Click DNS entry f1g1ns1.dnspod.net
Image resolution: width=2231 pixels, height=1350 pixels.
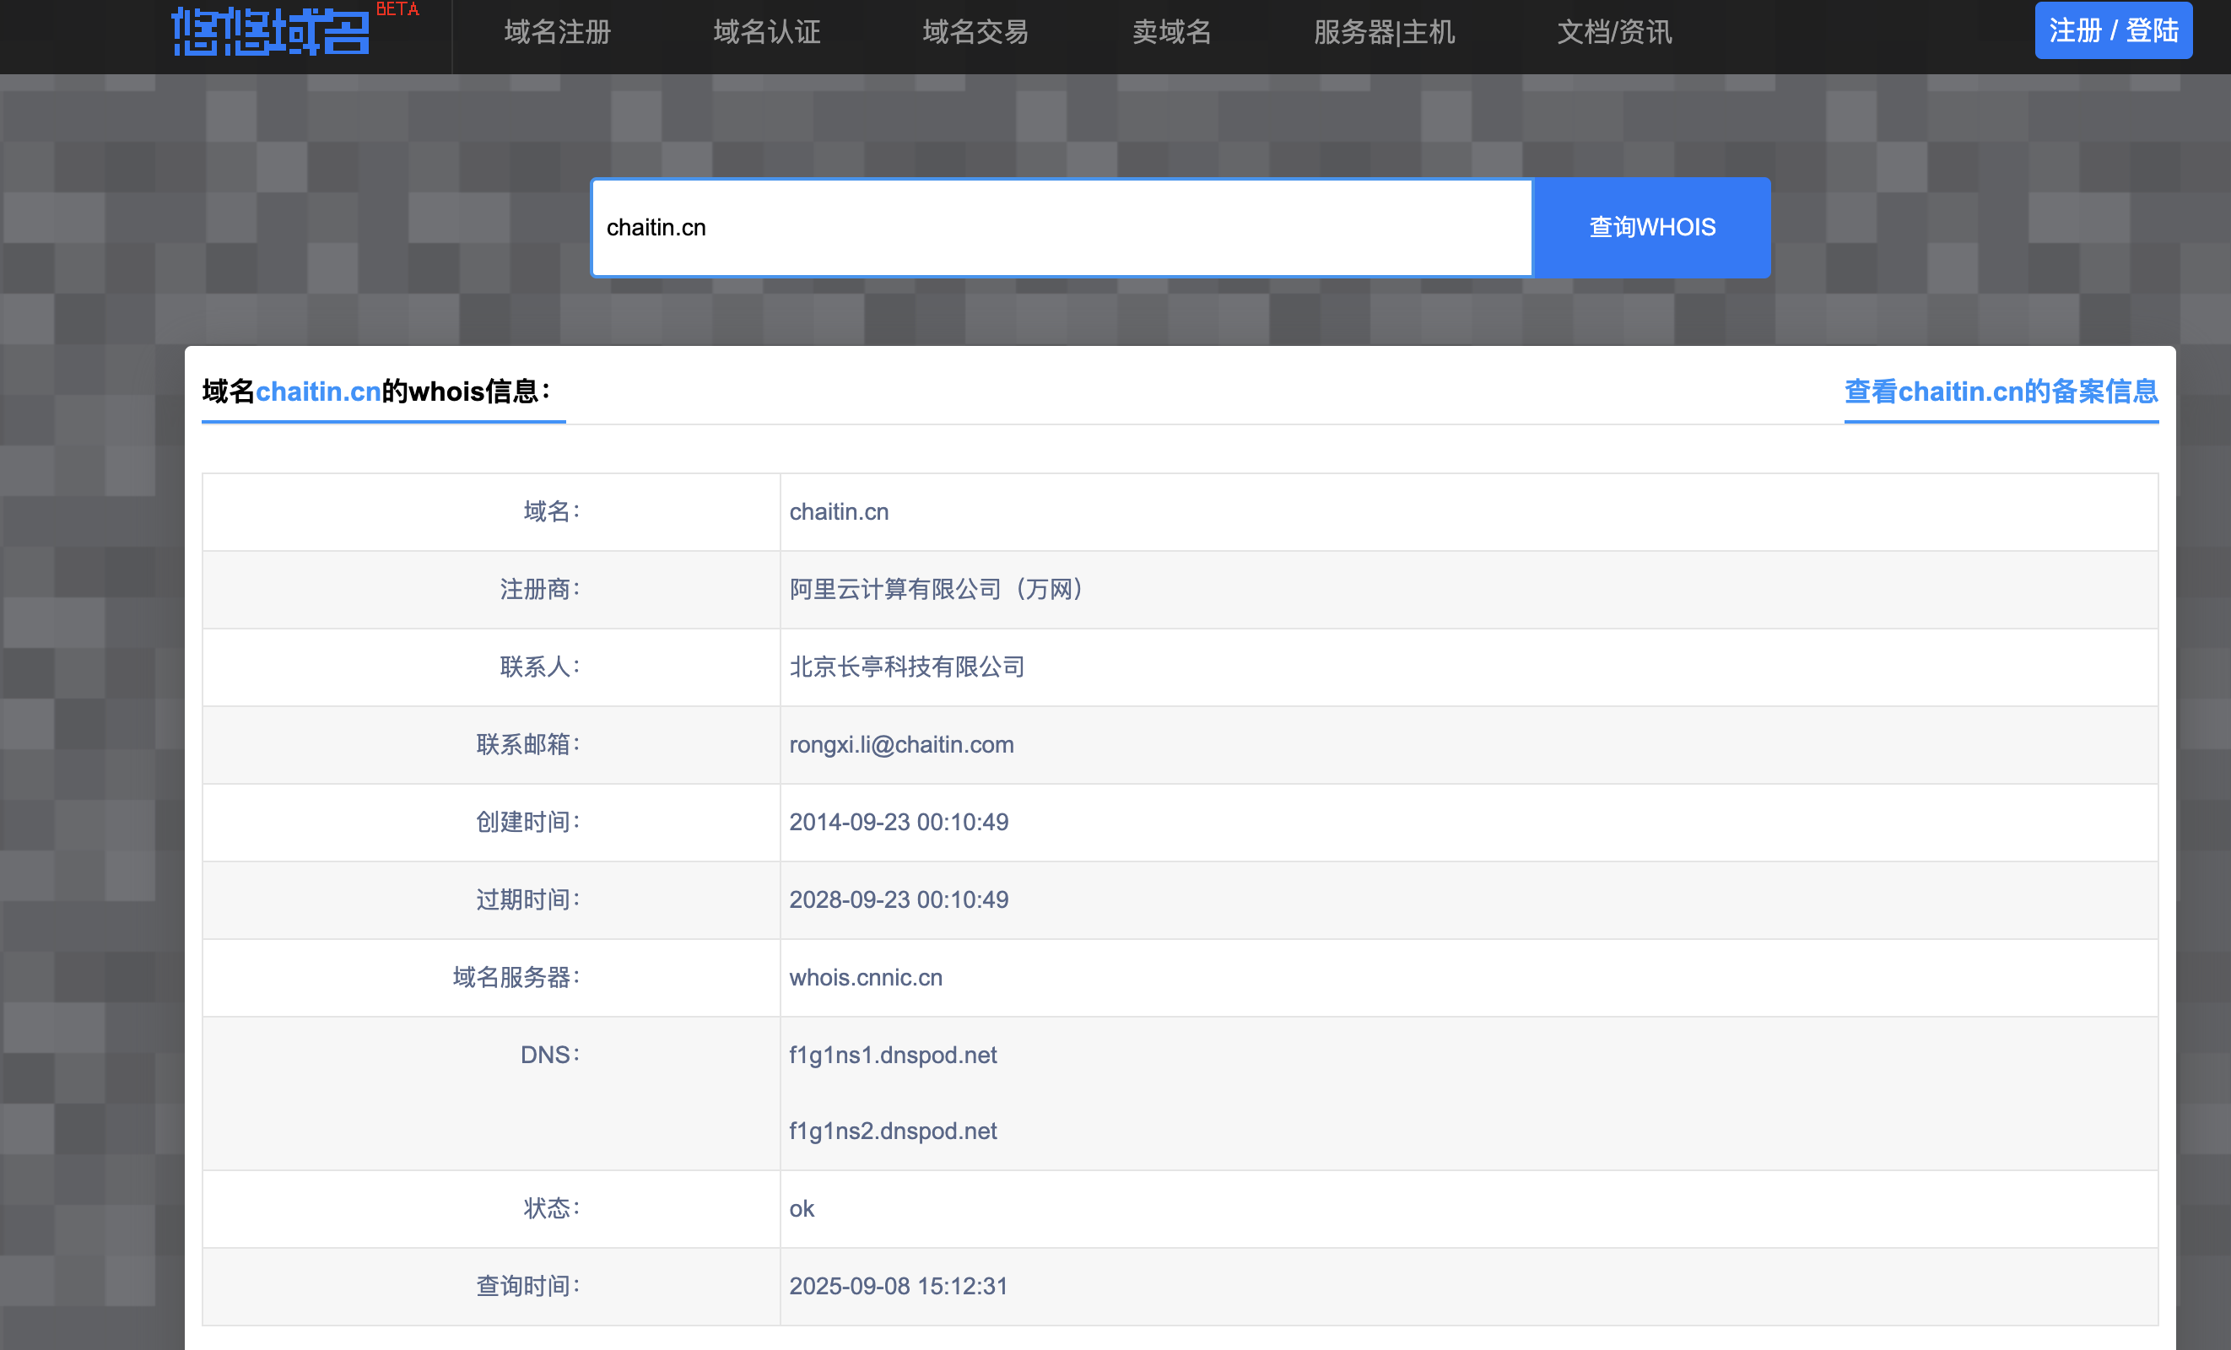point(892,1055)
